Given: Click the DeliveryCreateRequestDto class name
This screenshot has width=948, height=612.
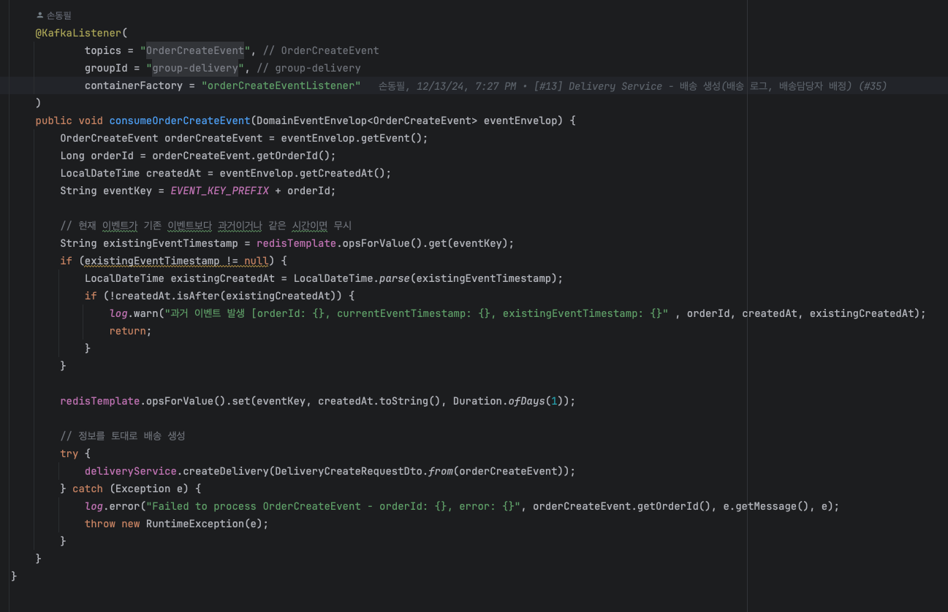Looking at the screenshot, I should point(349,471).
